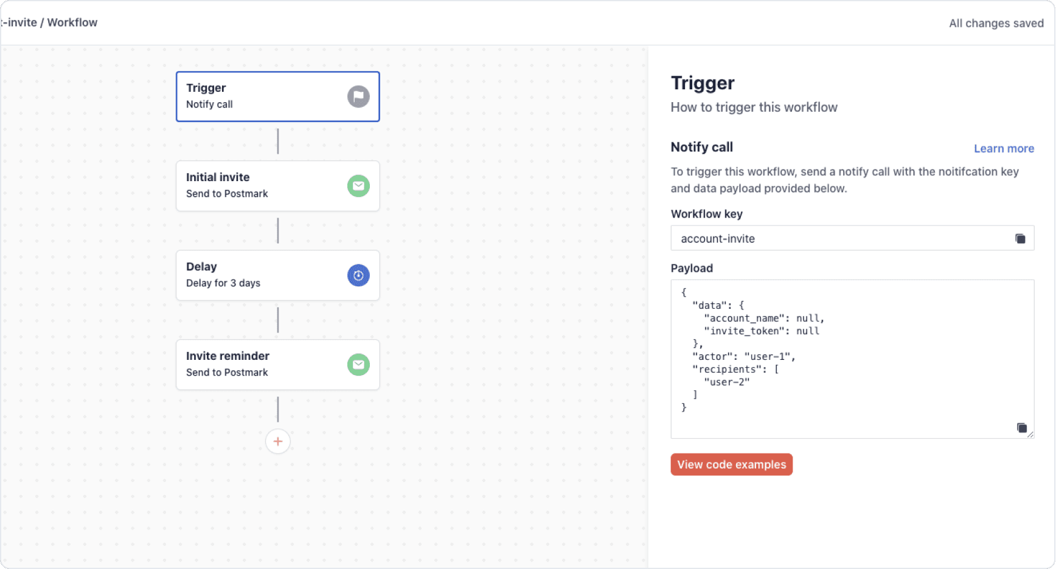1056x569 pixels.
Task: Click the flag icon on the Trigger step
Action: click(358, 97)
